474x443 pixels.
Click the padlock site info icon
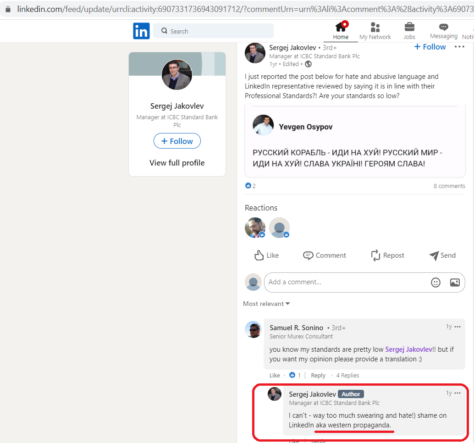(8, 9)
